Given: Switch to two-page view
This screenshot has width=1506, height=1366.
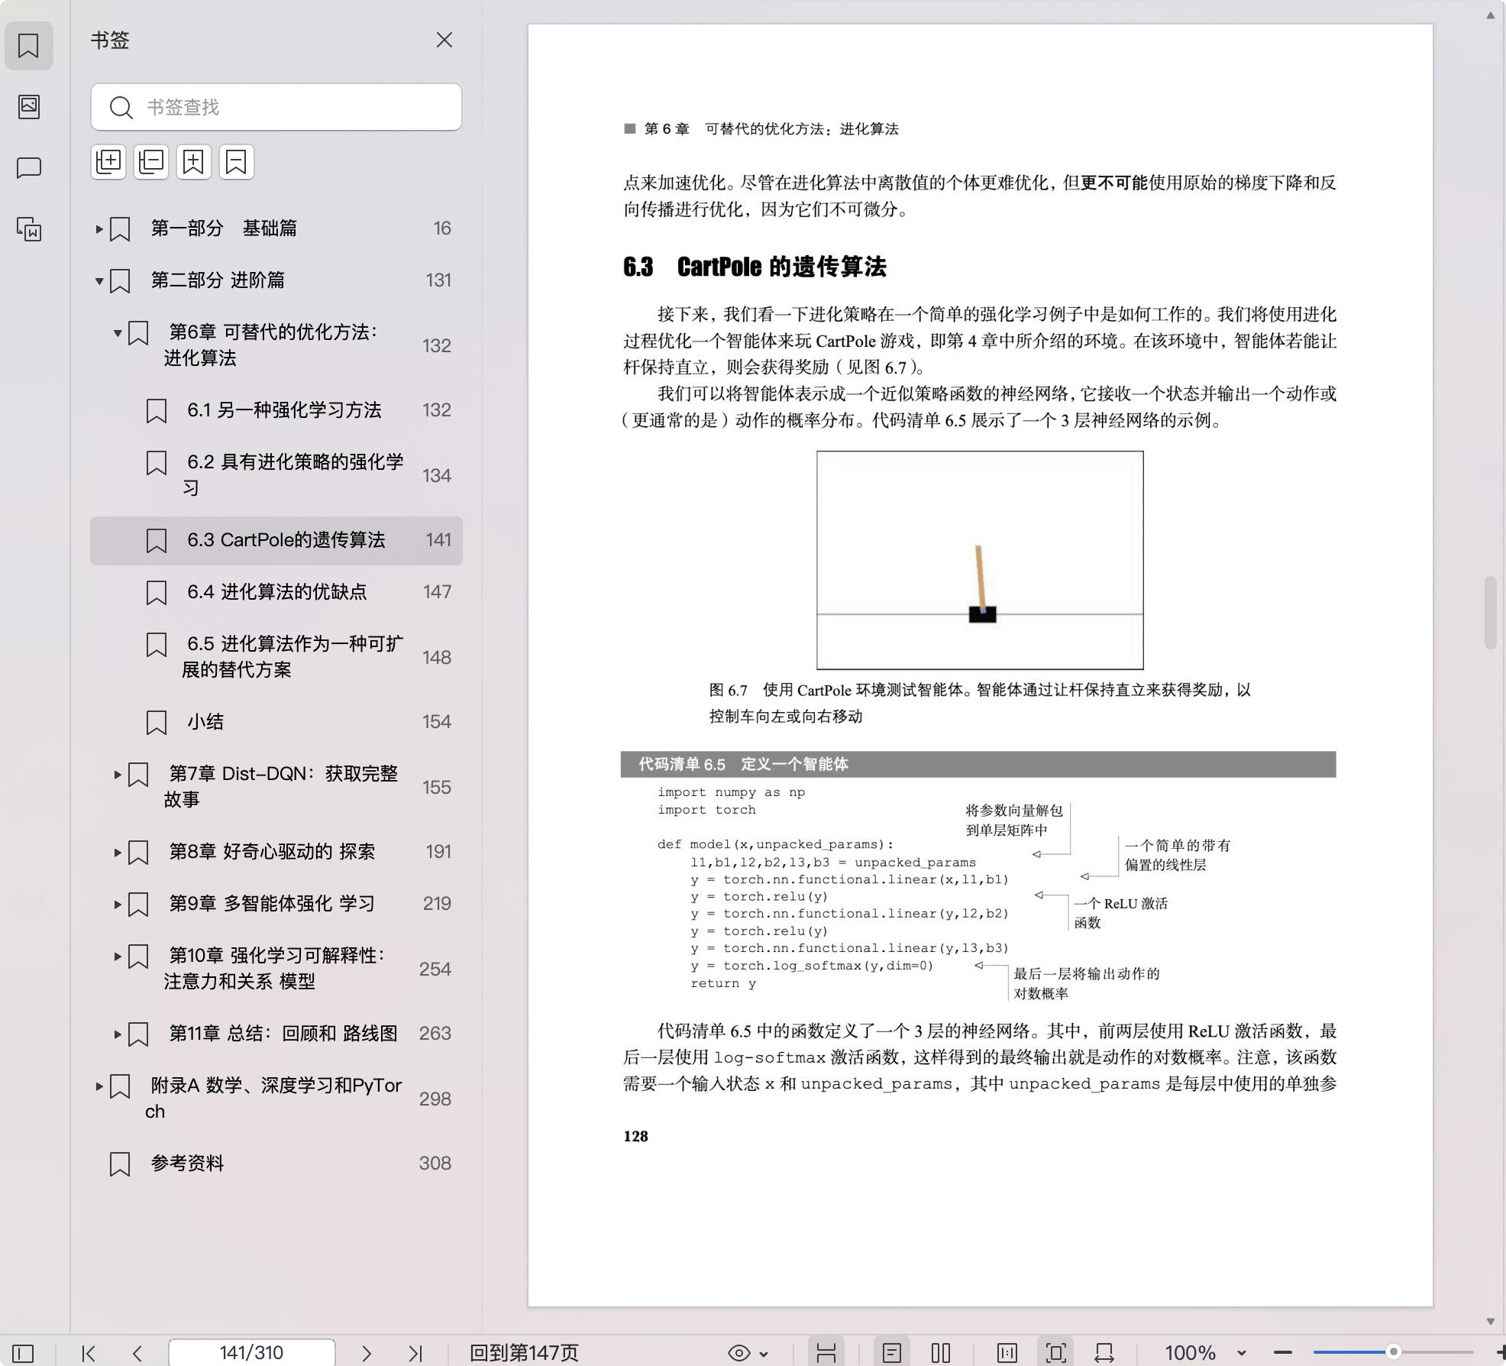Looking at the screenshot, I should [941, 1353].
